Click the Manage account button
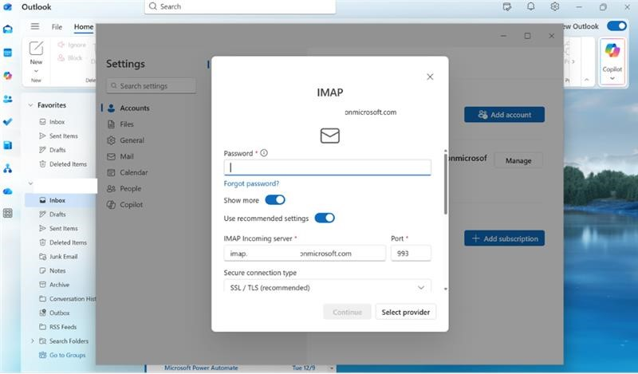The height and width of the screenshot is (374, 638). point(518,161)
